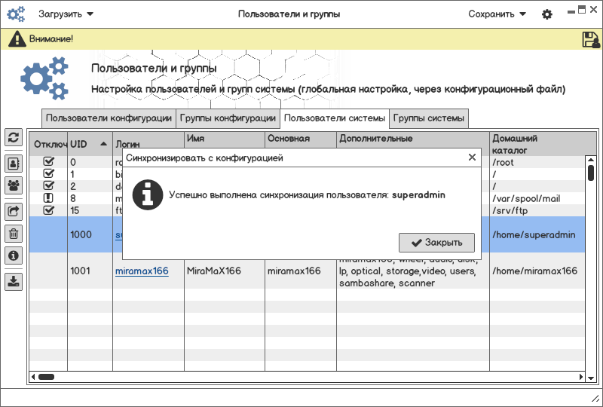Toggle the disabled checkbox for UID 15
Viewport: 603px width, 407px height.
click(x=49, y=210)
